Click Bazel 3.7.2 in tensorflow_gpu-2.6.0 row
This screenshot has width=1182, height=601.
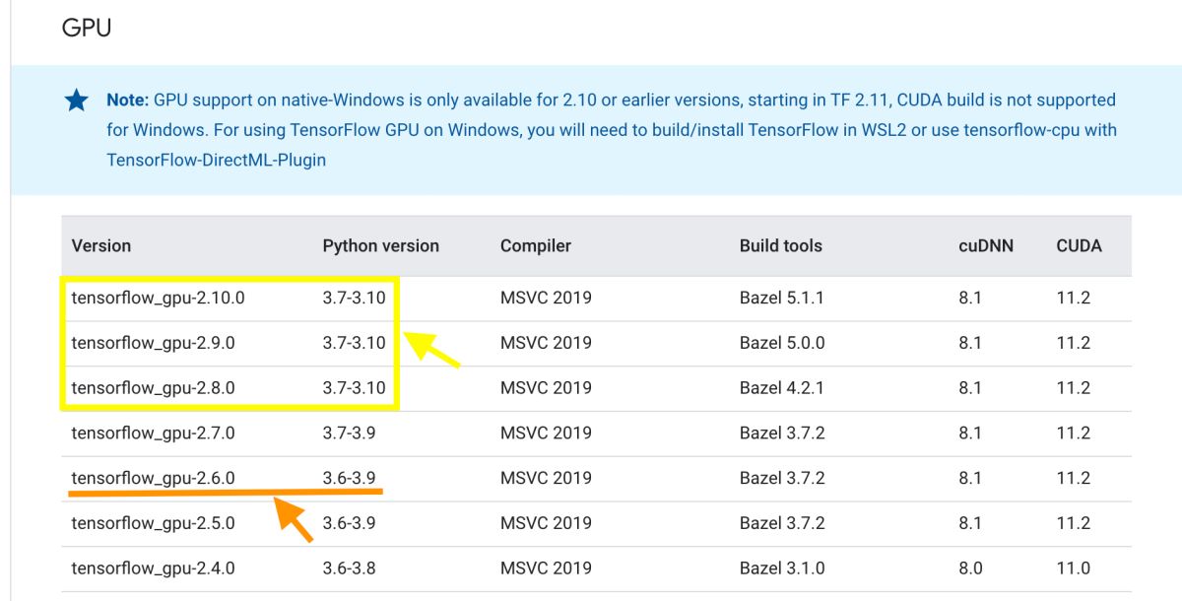[782, 478]
